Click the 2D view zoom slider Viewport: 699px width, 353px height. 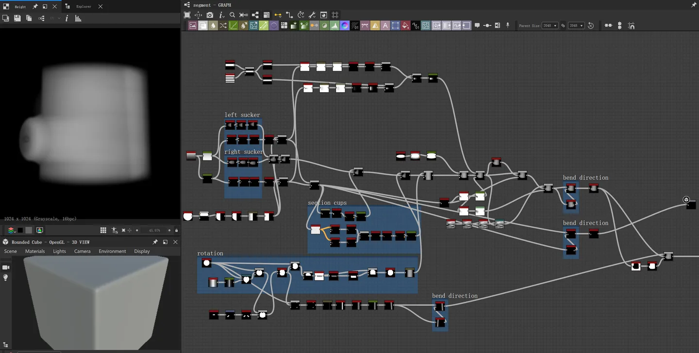pyautogui.click(x=153, y=230)
